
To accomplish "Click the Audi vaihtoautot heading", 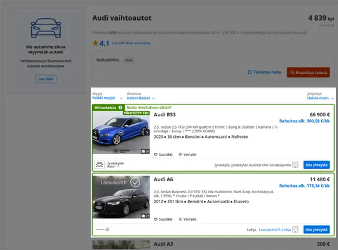I will click(x=122, y=18).
